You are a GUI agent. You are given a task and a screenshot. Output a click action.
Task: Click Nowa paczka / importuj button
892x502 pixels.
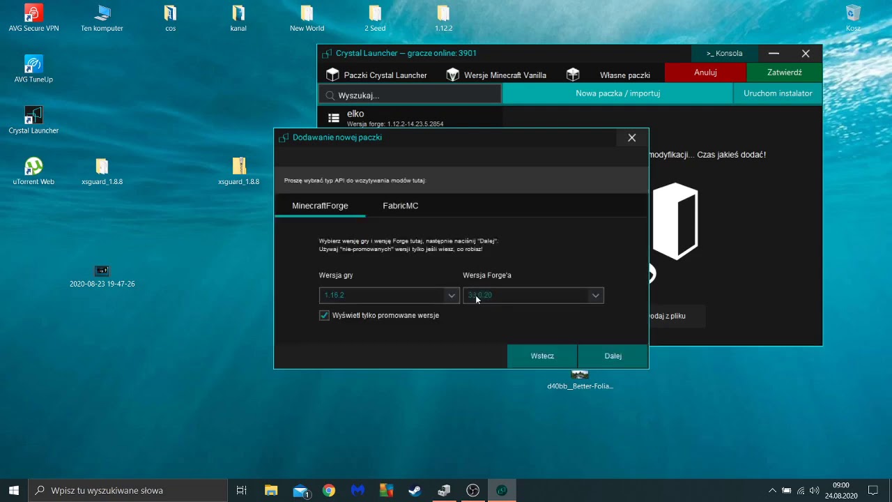pos(617,93)
